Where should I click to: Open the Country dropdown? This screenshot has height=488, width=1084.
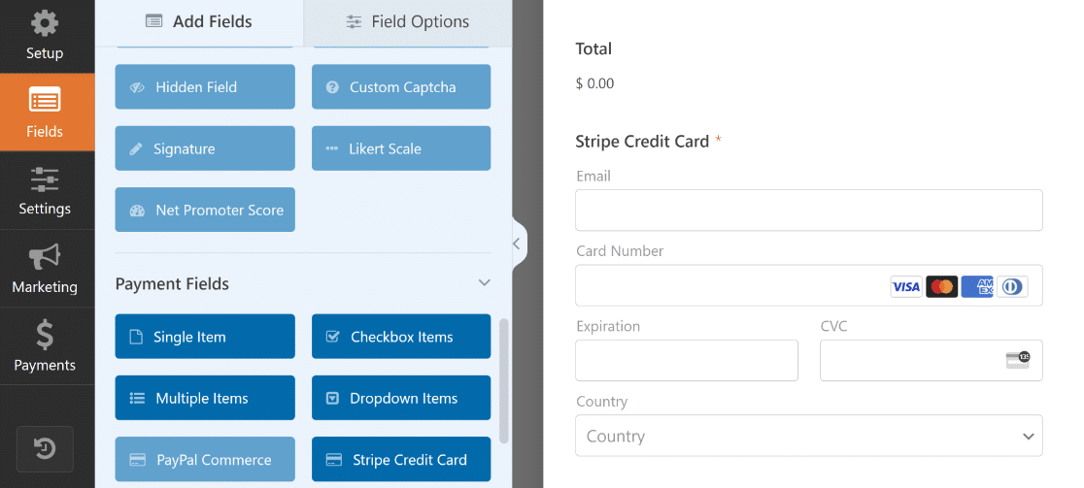(809, 436)
